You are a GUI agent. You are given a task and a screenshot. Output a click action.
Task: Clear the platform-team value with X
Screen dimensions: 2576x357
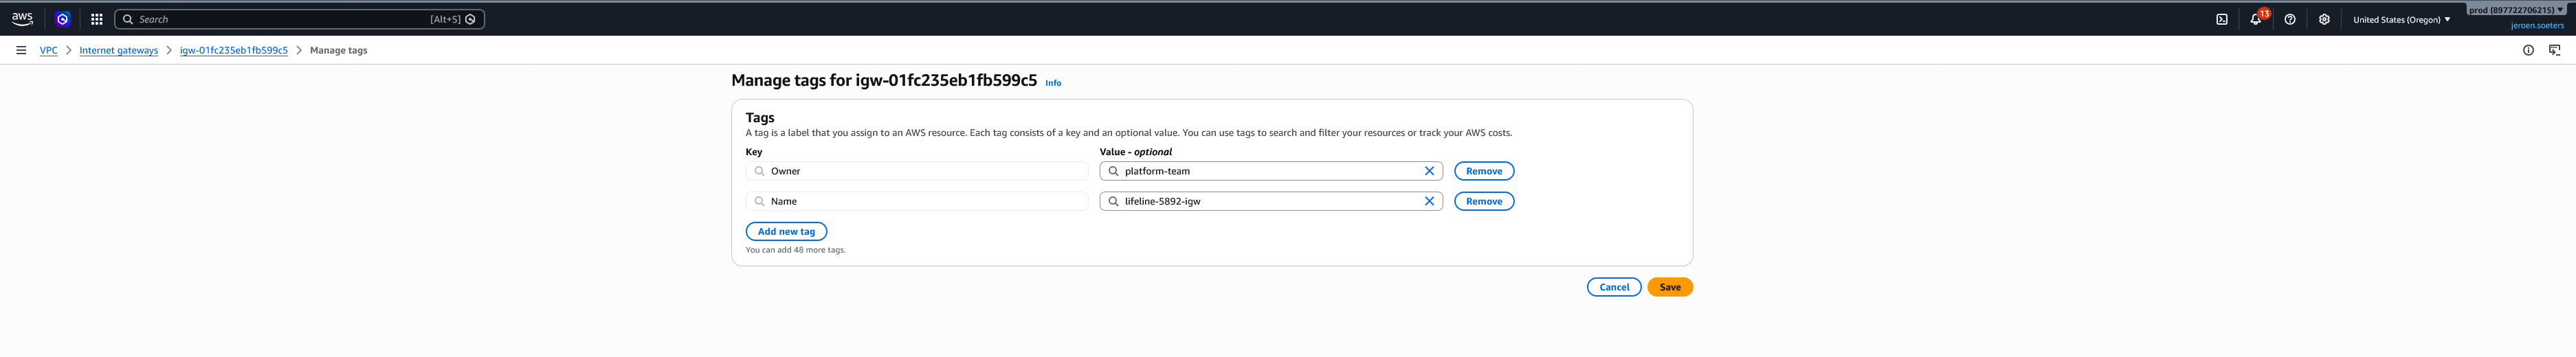(x=1429, y=171)
